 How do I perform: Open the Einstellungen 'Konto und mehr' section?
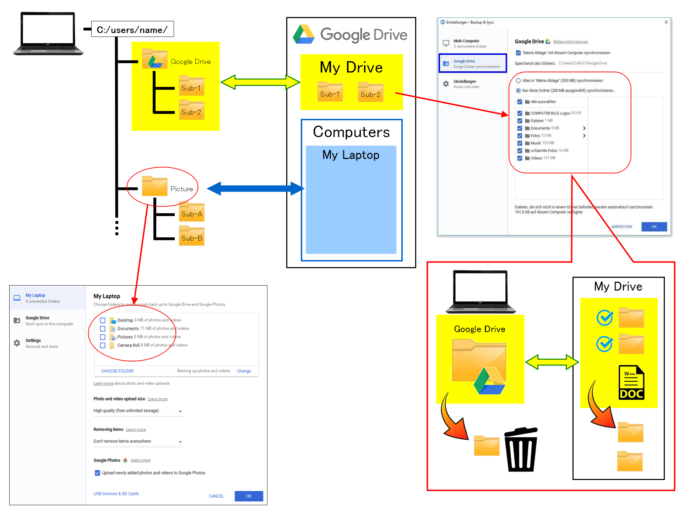[x=473, y=84]
